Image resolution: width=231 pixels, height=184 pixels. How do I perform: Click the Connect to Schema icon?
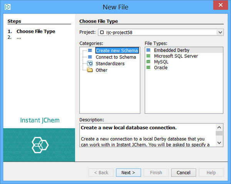coord(90,57)
